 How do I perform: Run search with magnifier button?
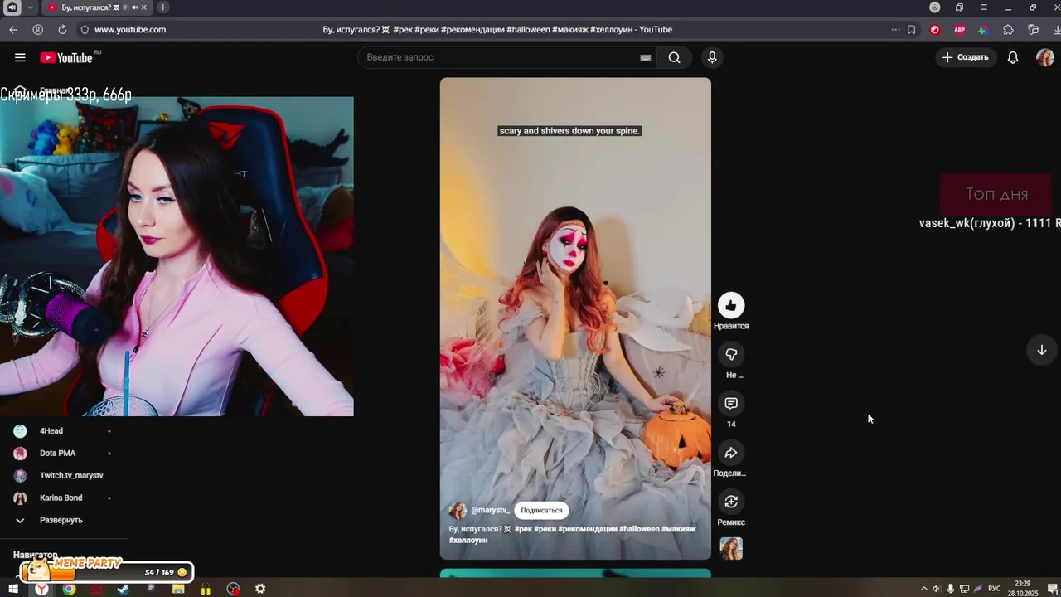[675, 57]
